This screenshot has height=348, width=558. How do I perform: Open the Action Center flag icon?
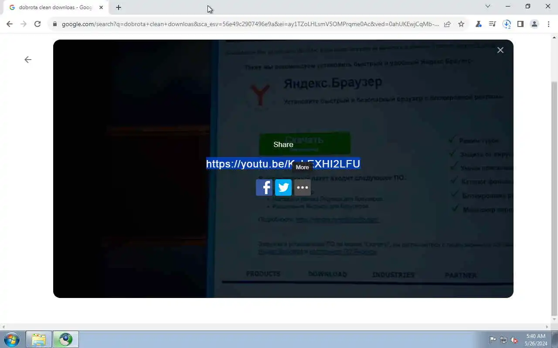click(x=493, y=340)
